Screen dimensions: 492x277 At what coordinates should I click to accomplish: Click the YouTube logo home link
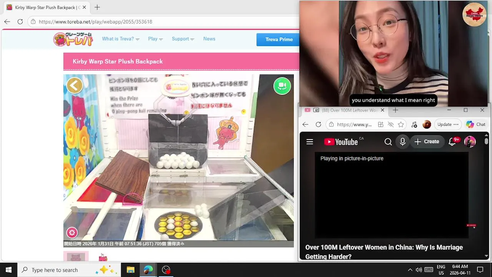click(x=341, y=142)
